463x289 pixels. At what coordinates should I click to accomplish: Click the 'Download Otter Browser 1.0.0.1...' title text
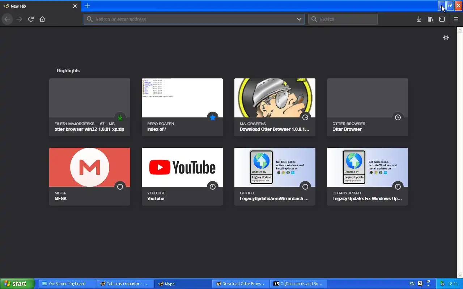pyautogui.click(x=275, y=129)
